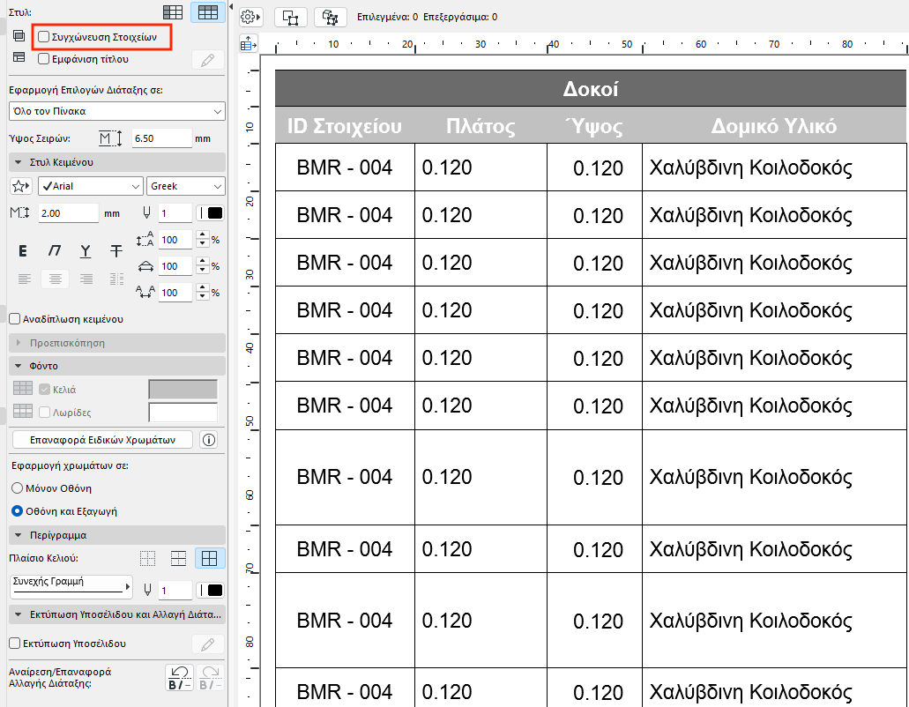Image resolution: width=909 pixels, height=707 pixels.
Task: Increase the character spacing percentage stepper
Action: (202, 288)
